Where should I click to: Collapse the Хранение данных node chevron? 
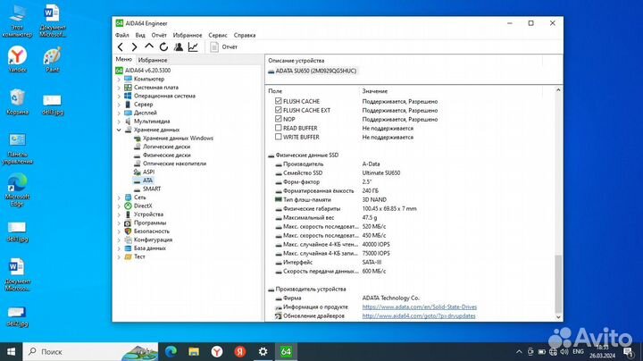[x=119, y=130]
